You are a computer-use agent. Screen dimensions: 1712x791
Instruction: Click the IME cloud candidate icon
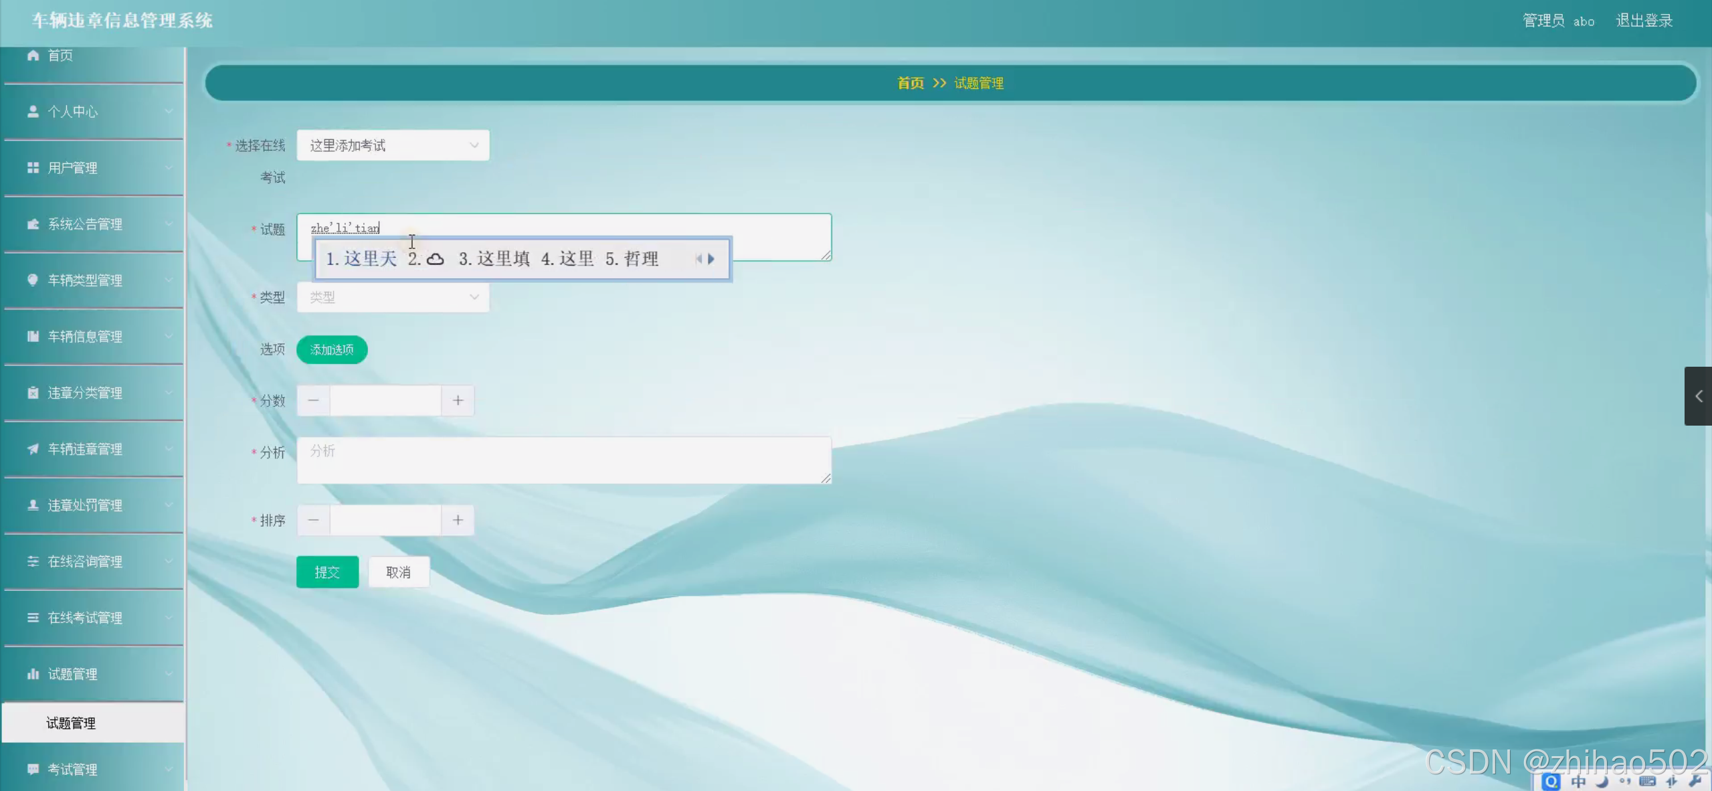[436, 259]
